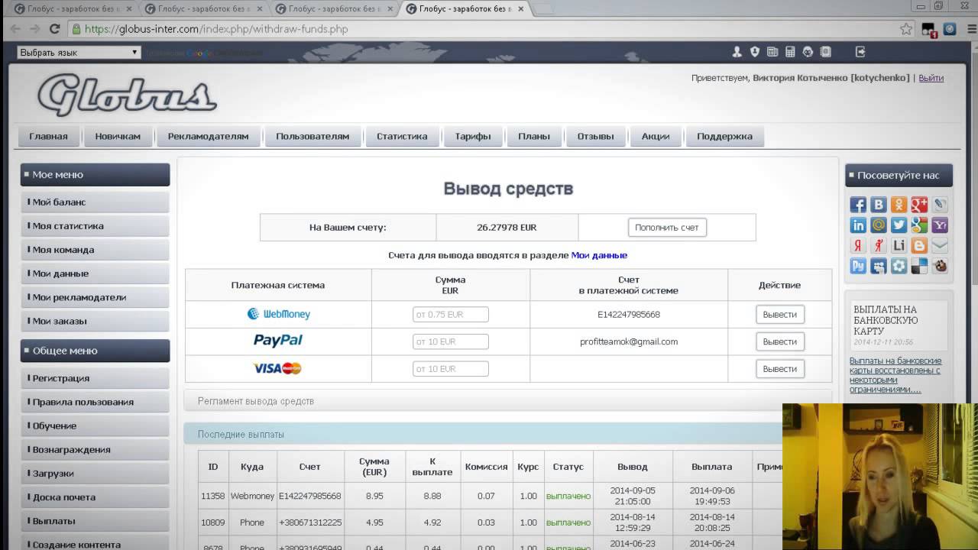Share via the Mail.ru @ icon
This screenshot has width=978, height=550.
pos(879,225)
